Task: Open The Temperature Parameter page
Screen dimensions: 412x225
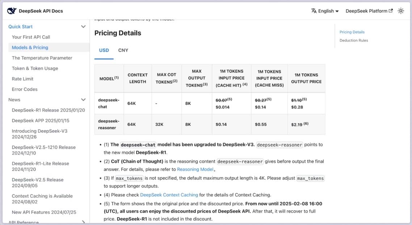Action: [x=42, y=58]
